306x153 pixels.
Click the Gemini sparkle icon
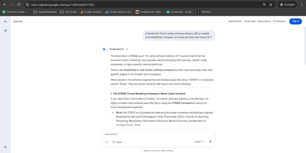pos(104,49)
